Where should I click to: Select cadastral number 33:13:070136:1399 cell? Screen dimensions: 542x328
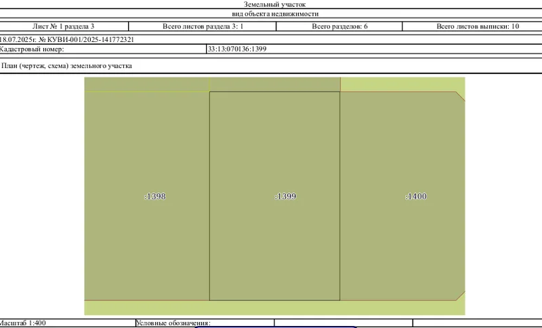click(x=374, y=49)
